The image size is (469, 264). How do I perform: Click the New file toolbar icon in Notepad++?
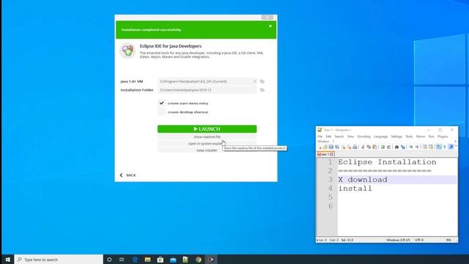coord(320,147)
